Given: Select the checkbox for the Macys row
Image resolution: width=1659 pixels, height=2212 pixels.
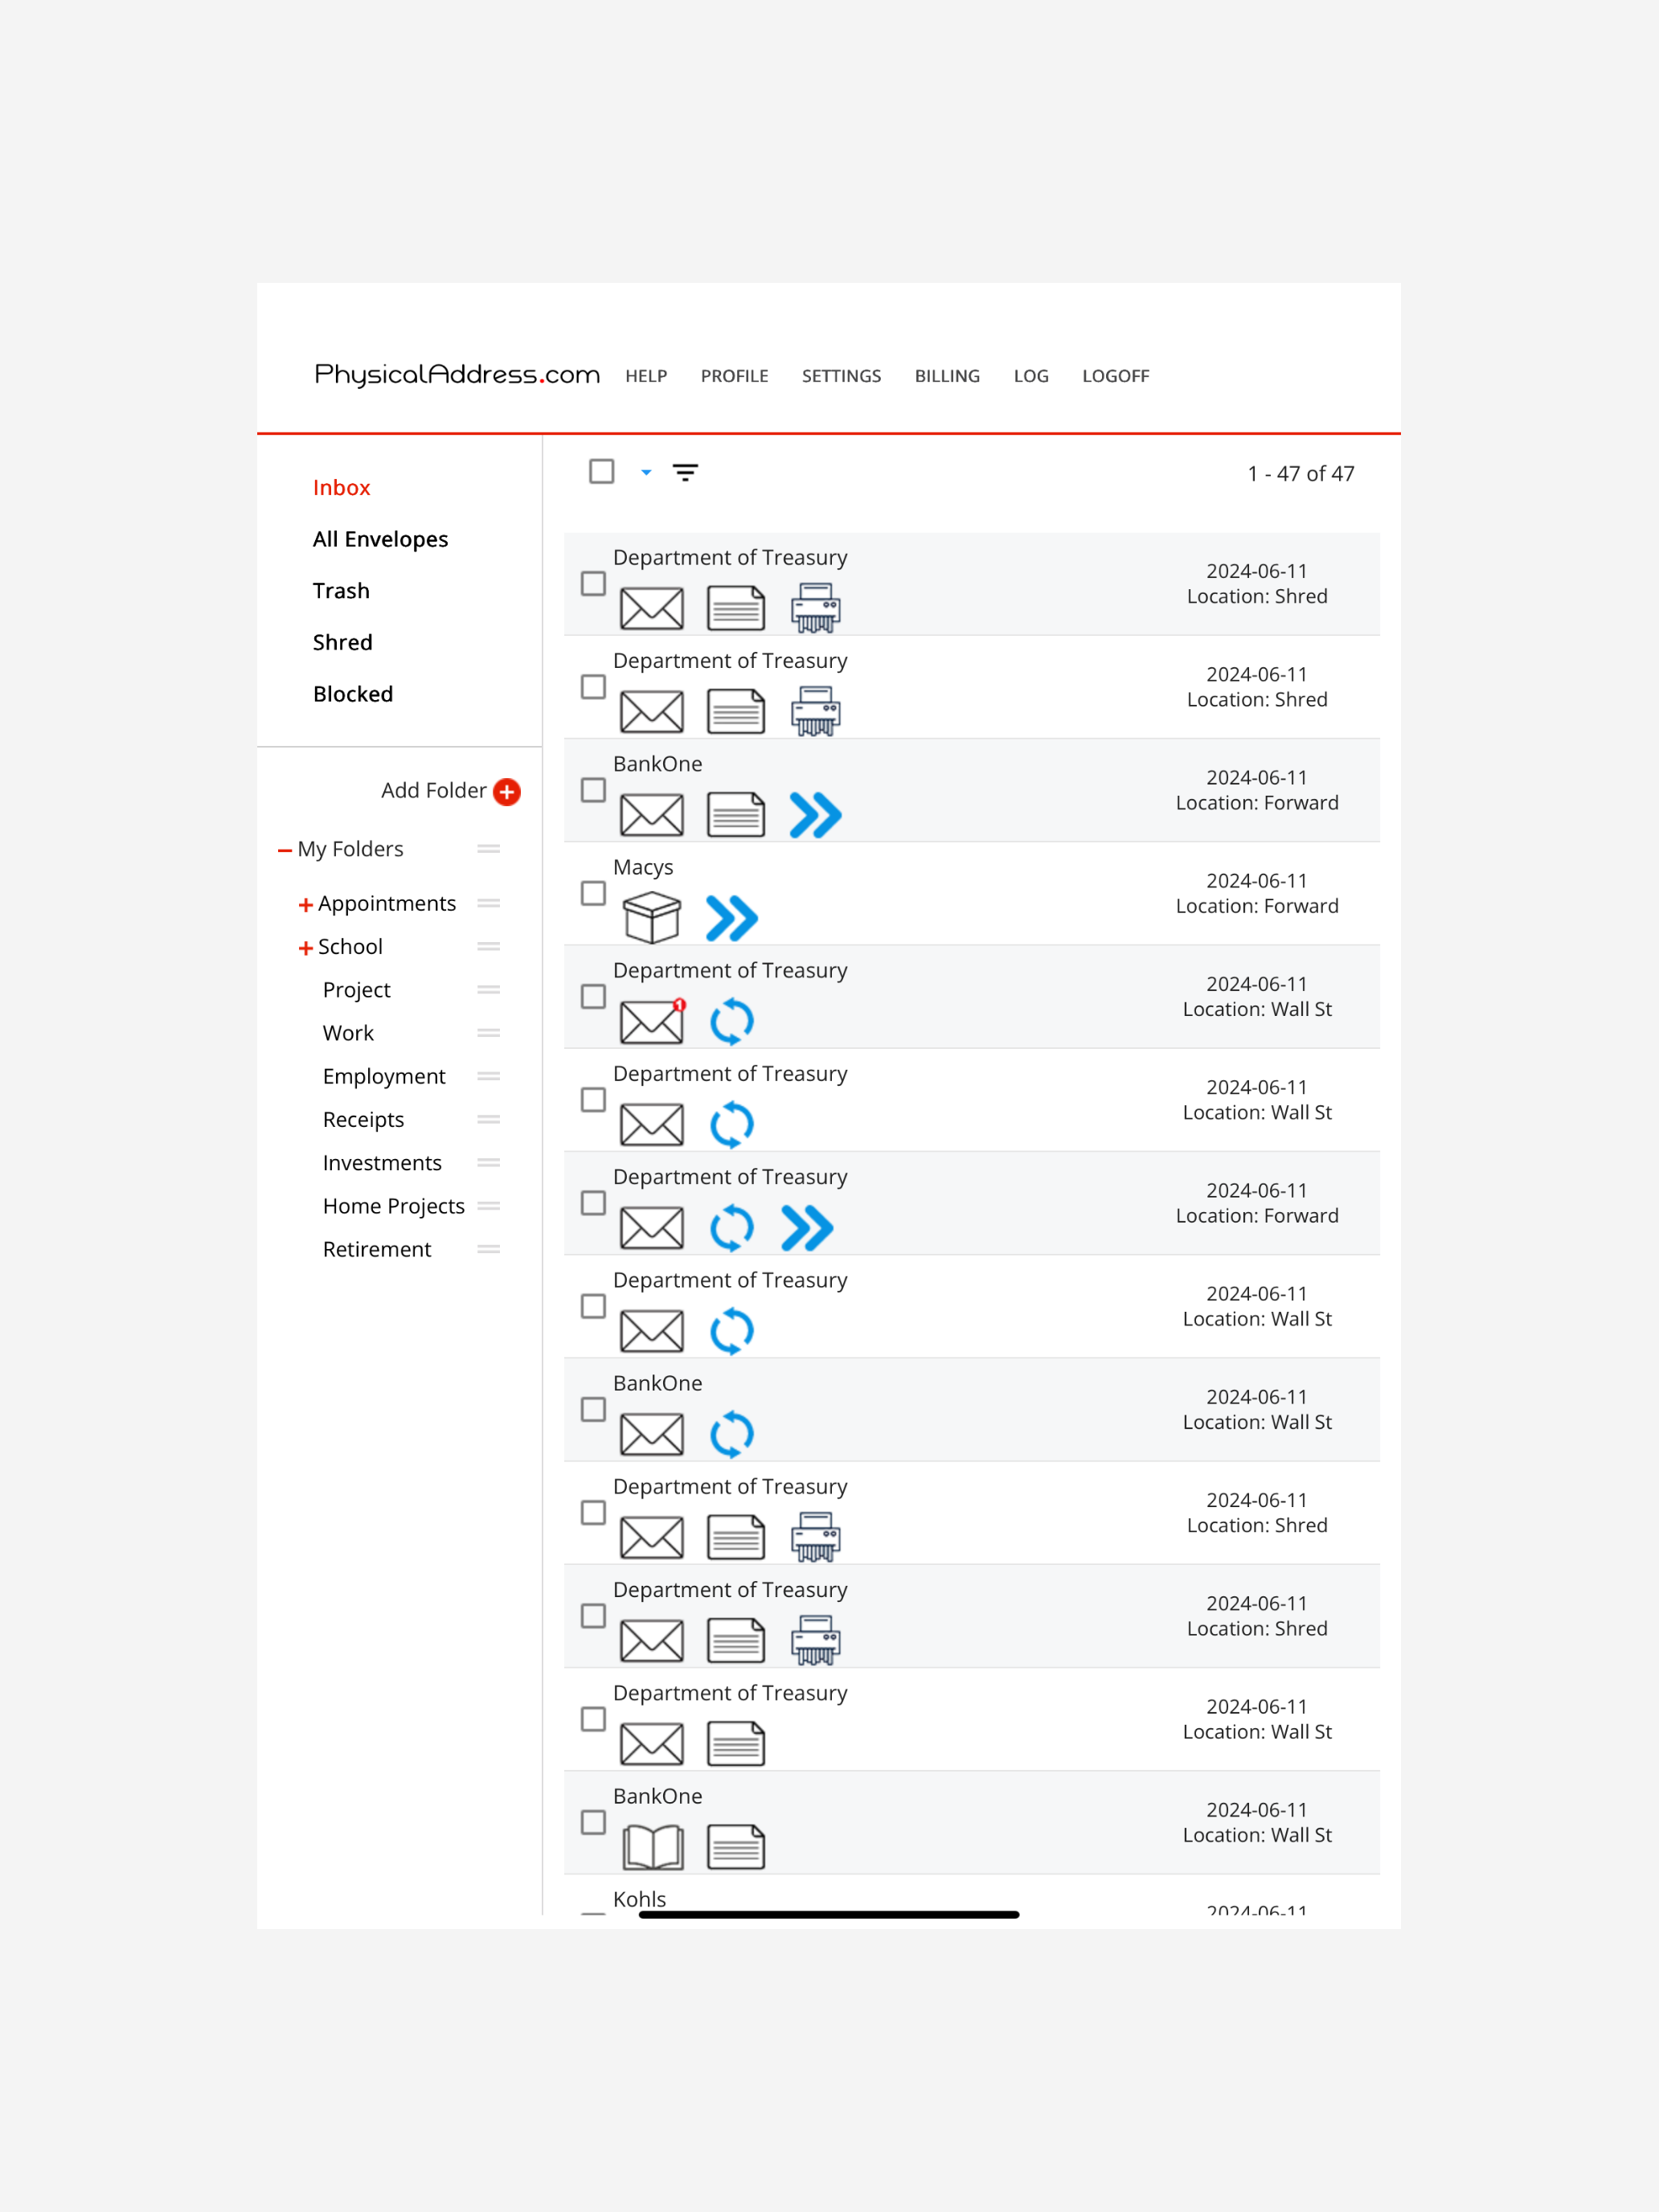Looking at the screenshot, I should pyautogui.click(x=594, y=893).
